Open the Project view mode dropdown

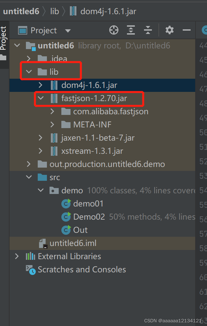(x=68, y=30)
